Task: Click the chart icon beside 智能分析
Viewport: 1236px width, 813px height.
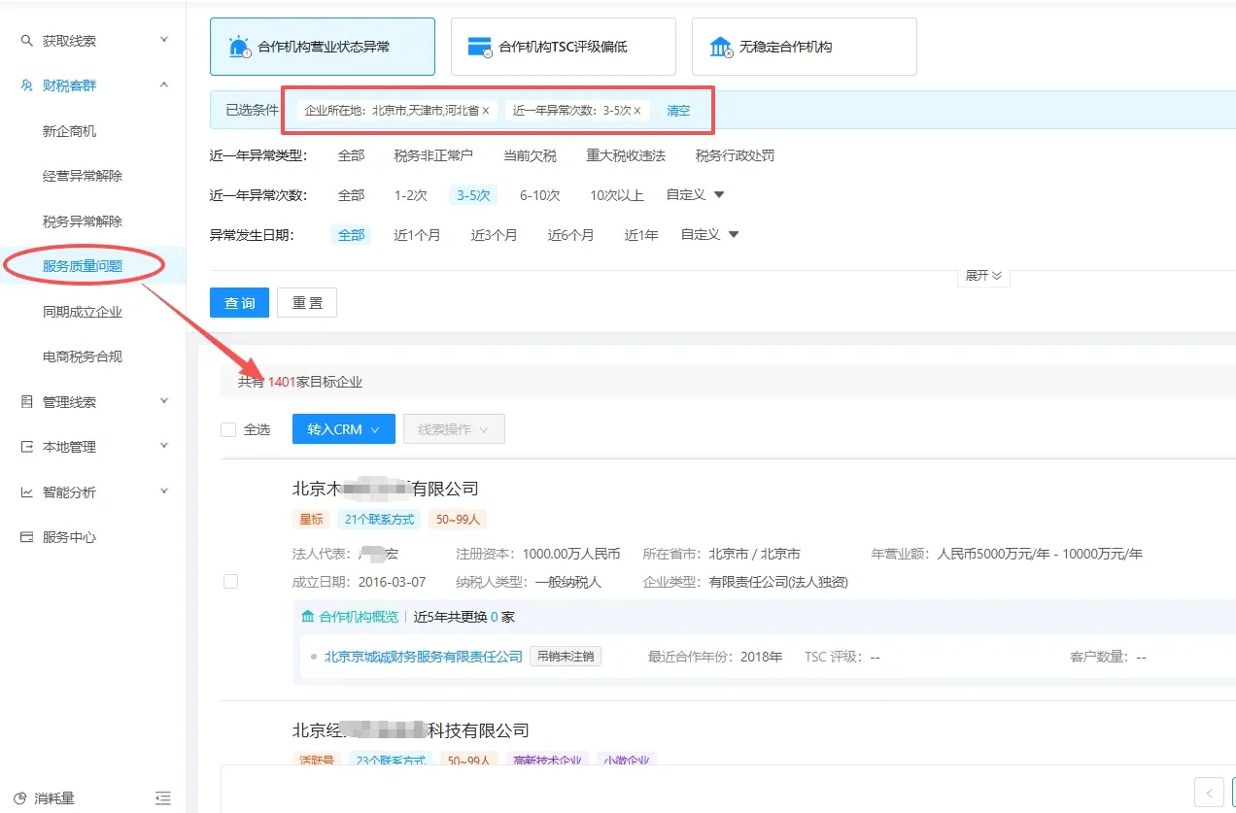Action: (27, 492)
